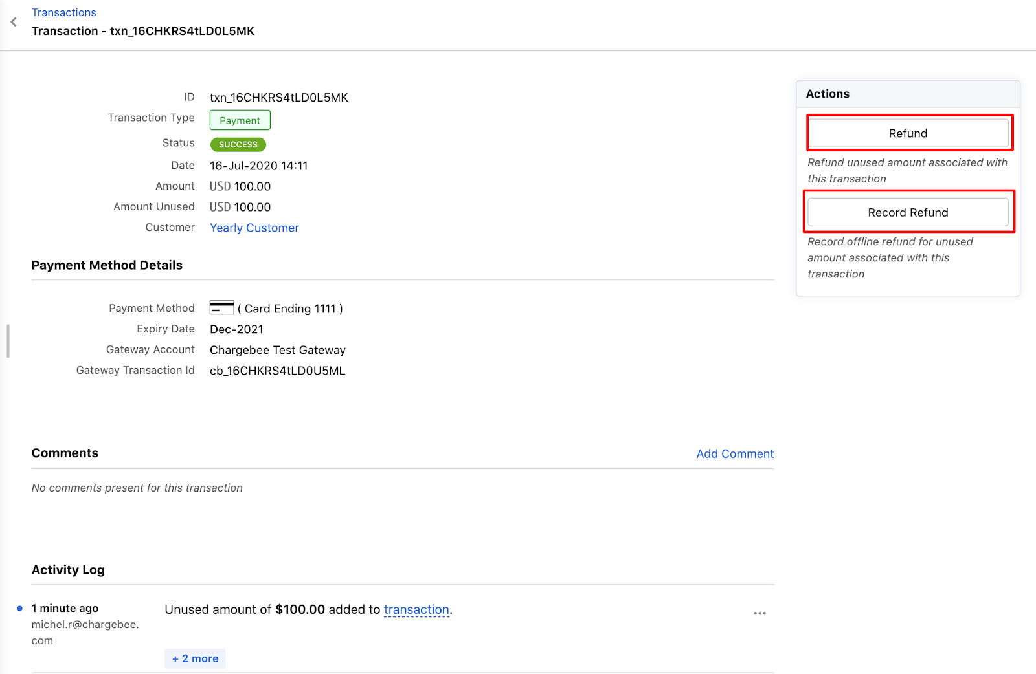Image resolution: width=1036 pixels, height=674 pixels.
Task: Go back using the left chevron arrow
Action: click(14, 22)
